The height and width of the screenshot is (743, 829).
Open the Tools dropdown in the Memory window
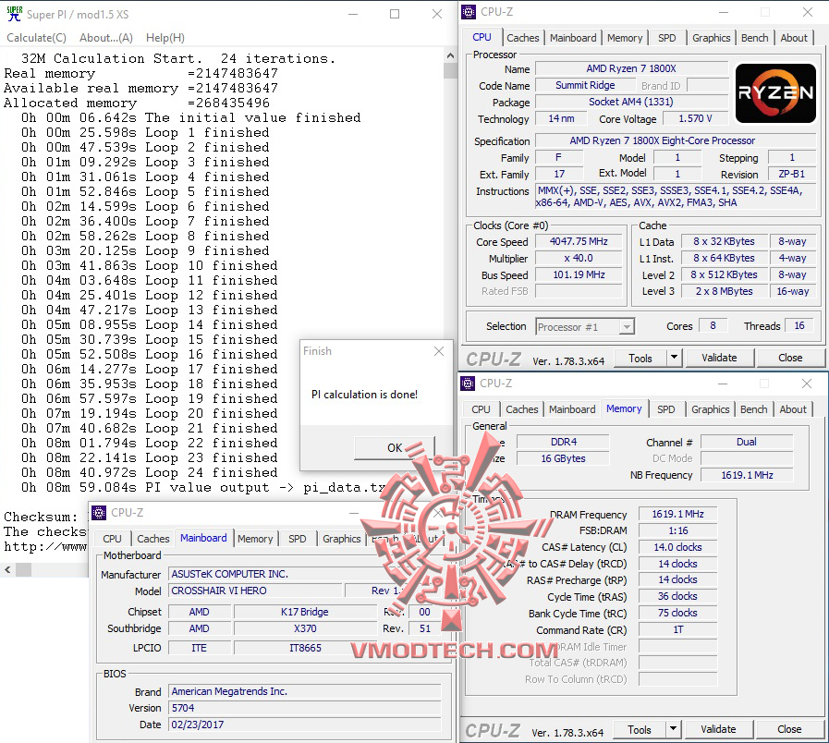point(647,729)
